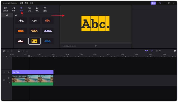Image resolution: width=178 pixels, height=102 pixels.
Task: Toggle visibility eye of the text track
Action: pos(9,72)
